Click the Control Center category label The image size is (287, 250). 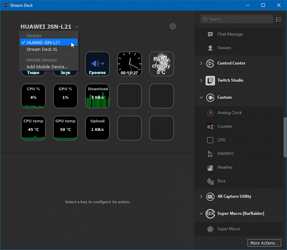click(x=231, y=63)
